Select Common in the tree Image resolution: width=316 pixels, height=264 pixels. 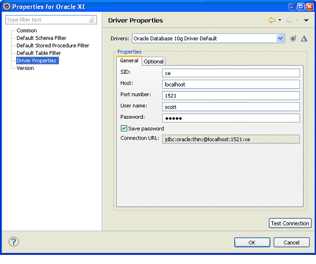[x=26, y=31]
